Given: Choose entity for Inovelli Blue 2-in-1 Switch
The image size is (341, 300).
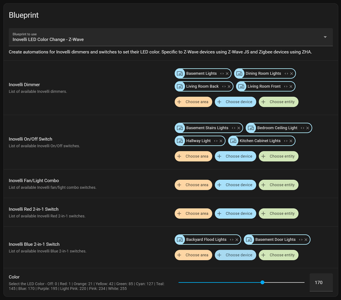Looking at the screenshot, I should [x=278, y=255].
